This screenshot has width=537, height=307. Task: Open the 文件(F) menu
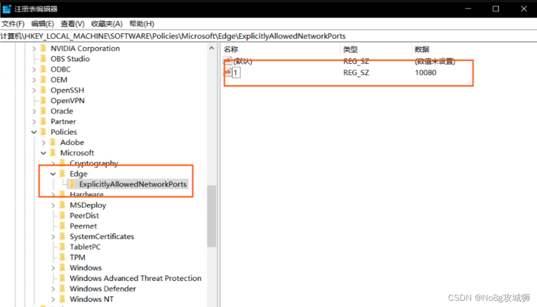tap(13, 24)
